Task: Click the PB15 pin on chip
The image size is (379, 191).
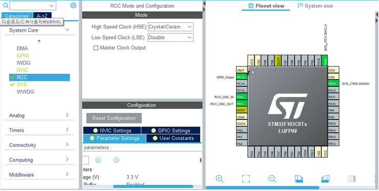Action: click(333, 124)
